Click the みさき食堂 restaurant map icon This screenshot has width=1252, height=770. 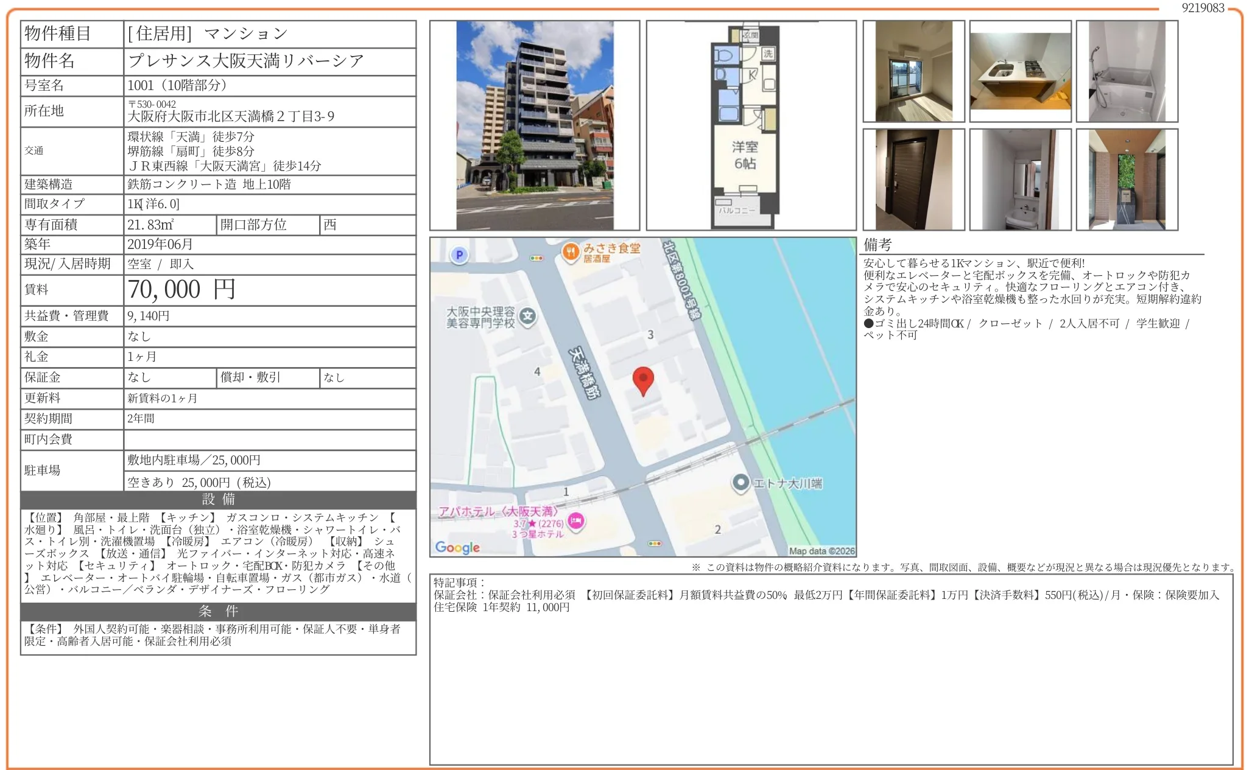tap(570, 251)
